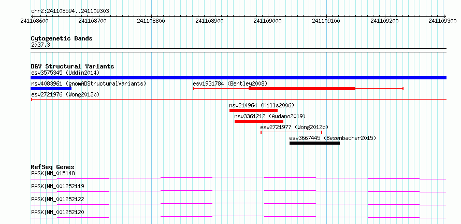Click the 241108900 ruler coordinate
This screenshot has width=461, height=224.
(x=210, y=21)
